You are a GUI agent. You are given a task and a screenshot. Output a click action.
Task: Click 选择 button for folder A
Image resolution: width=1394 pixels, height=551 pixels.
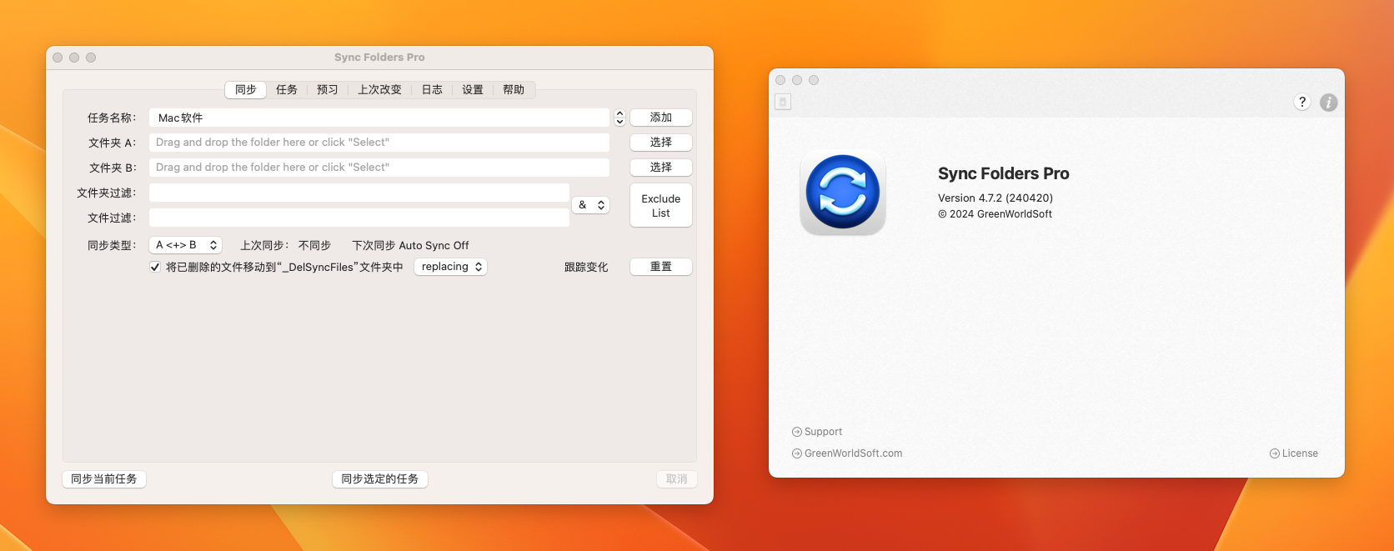661,143
